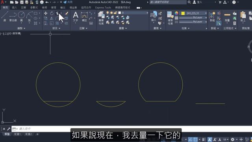Expand the Draw (繪製) panel
This screenshot has width=252, height=142.
click(21, 28)
